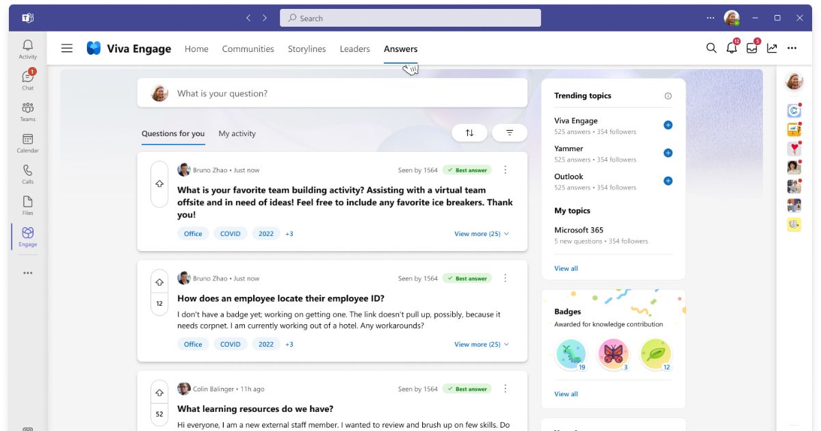Screen dimensions: 821x431
Task: Expand View more (25) on team building question
Action: point(481,234)
